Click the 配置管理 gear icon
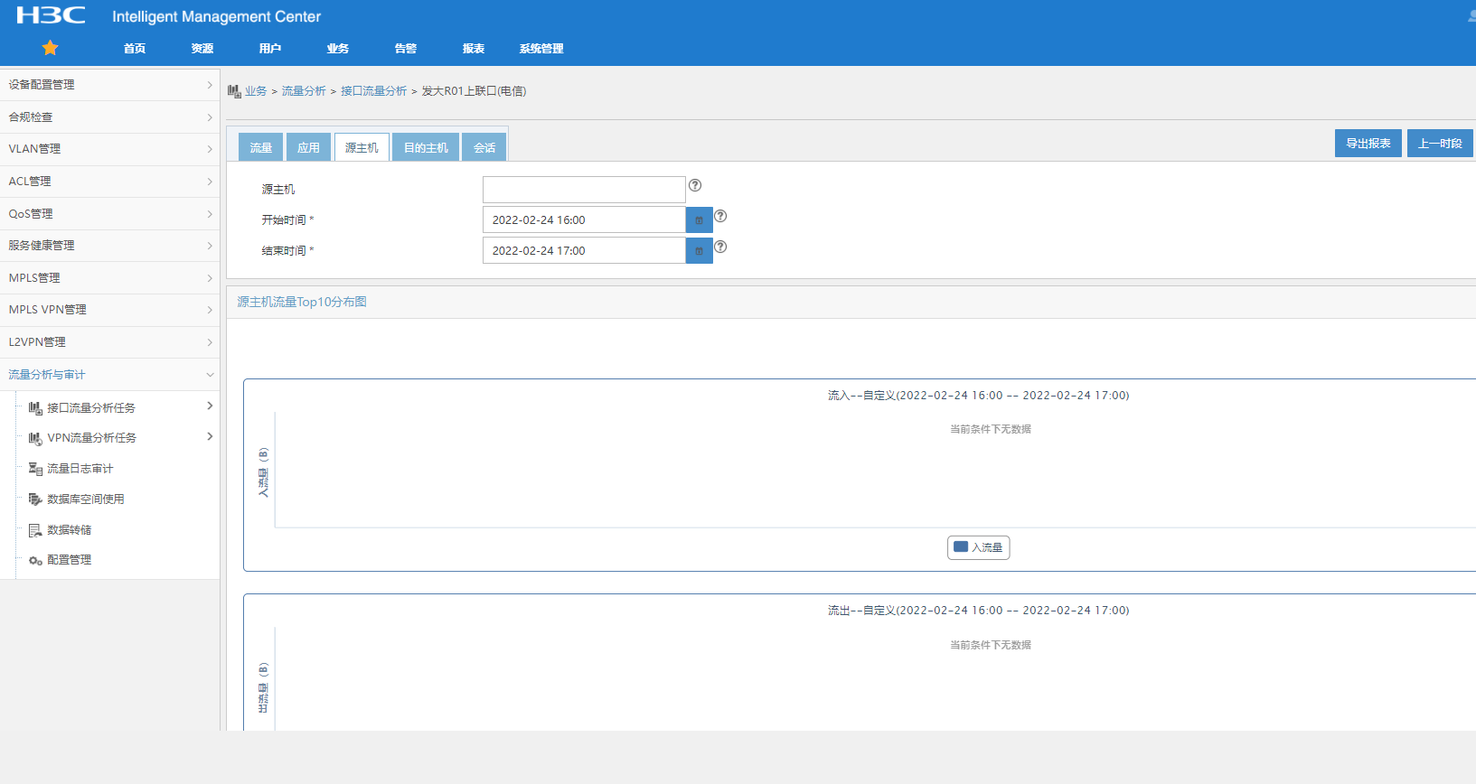The width and height of the screenshot is (1476, 784). (35, 560)
